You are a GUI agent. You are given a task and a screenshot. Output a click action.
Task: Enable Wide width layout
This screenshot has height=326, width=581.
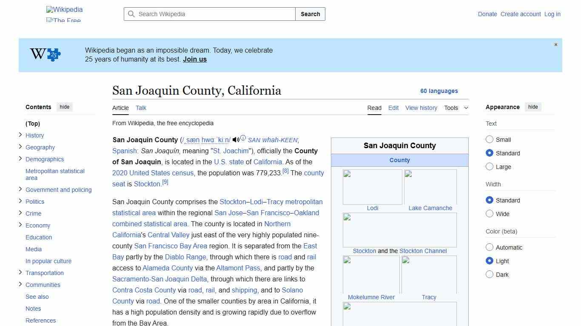tap(490, 214)
